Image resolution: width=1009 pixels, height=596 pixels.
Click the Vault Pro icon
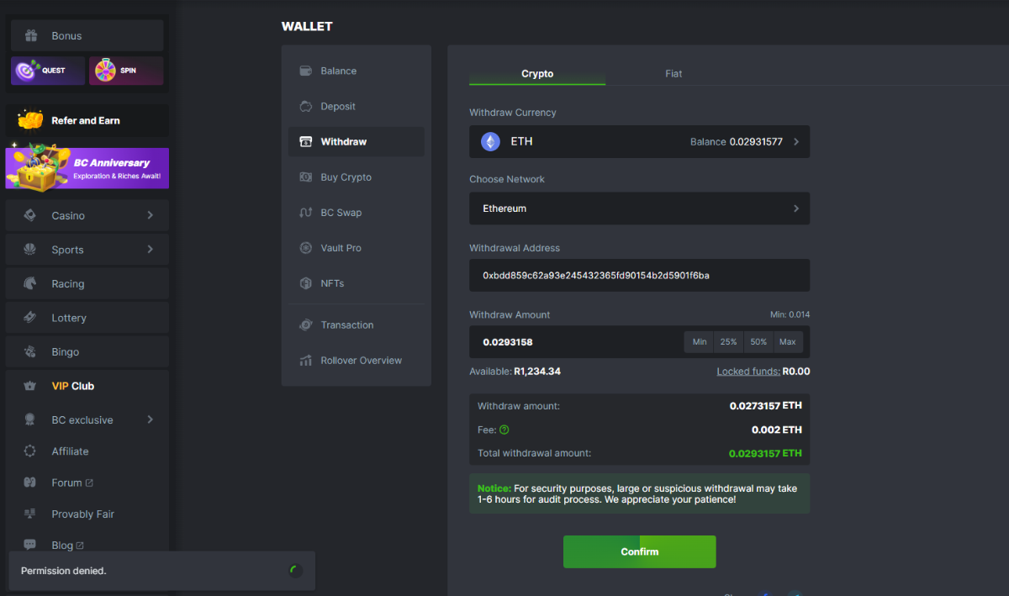click(x=305, y=248)
